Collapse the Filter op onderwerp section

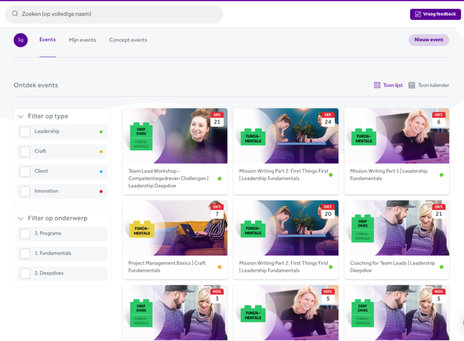(20, 218)
